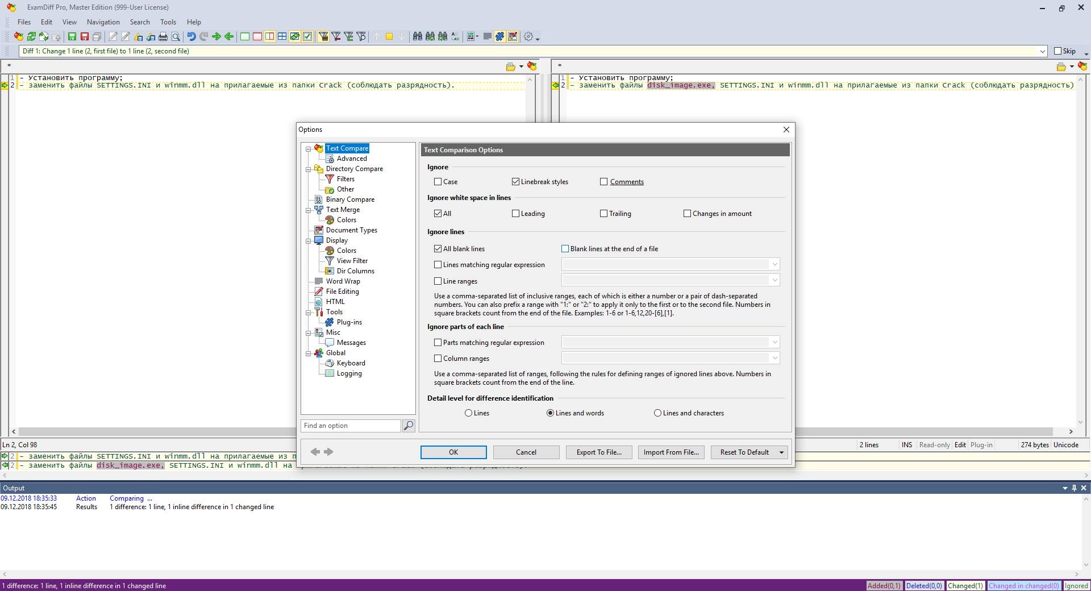The width and height of the screenshot is (1091, 591).
Task: Select the Lines detail level radio
Action: 468,413
